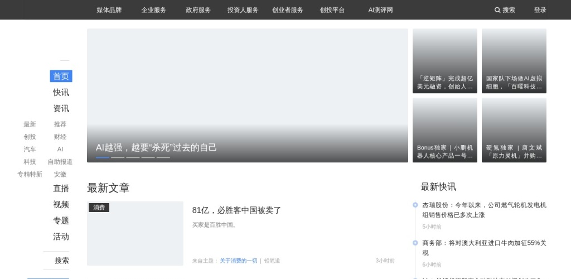Click 搜索 in the left sidebar
This screenshot has width=571, height=279.
pyautogui.click(x=62, y=261)
